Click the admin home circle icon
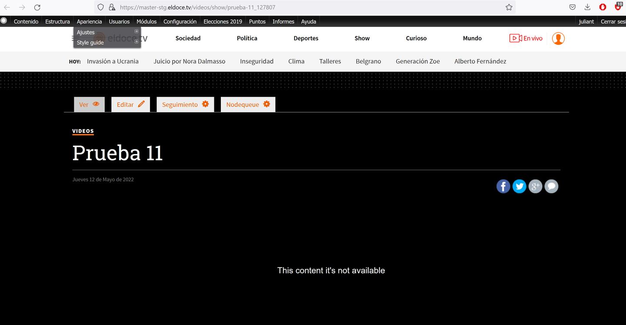Image resolution: width=626 pixels, height=325 pixels. click(x=4, y=20)
